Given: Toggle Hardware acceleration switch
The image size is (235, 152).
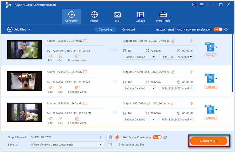Looking at the screenshot, I should coord(218,29).
